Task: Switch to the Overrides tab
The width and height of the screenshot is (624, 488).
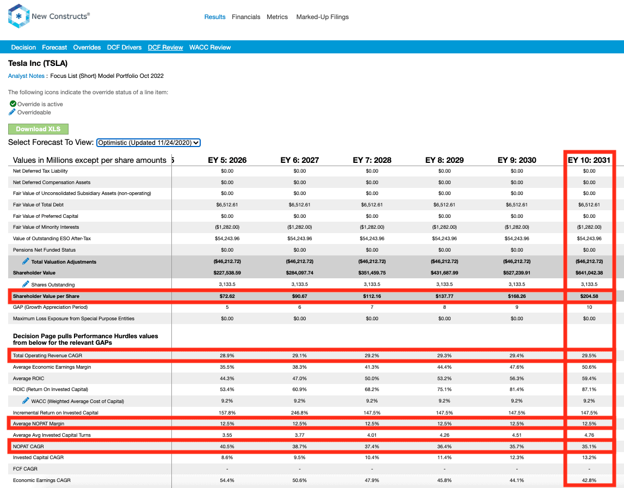Action: pyautogui.click(x=87, y=47)
